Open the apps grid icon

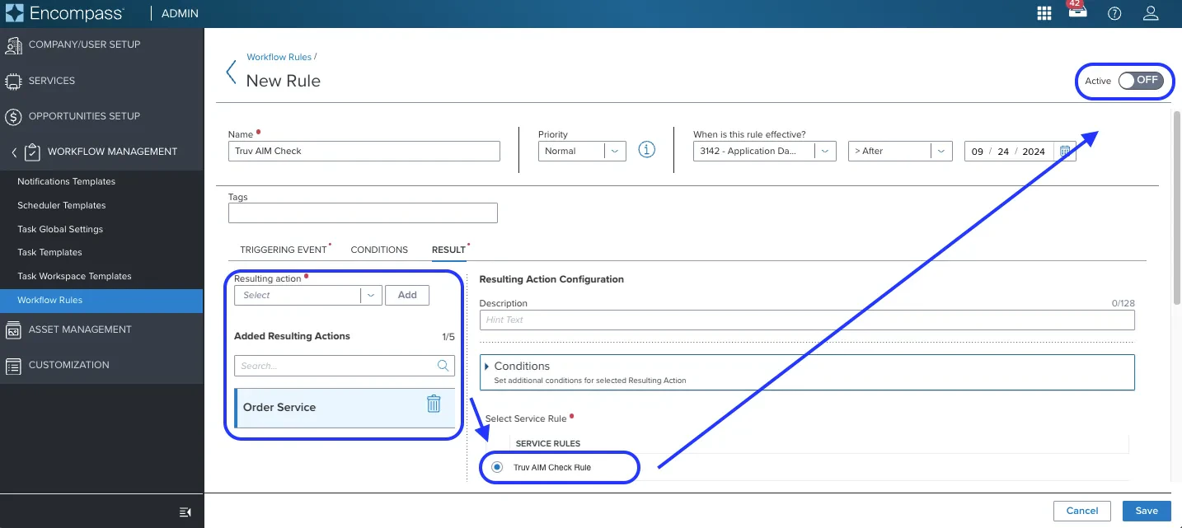coord(1044,13)
